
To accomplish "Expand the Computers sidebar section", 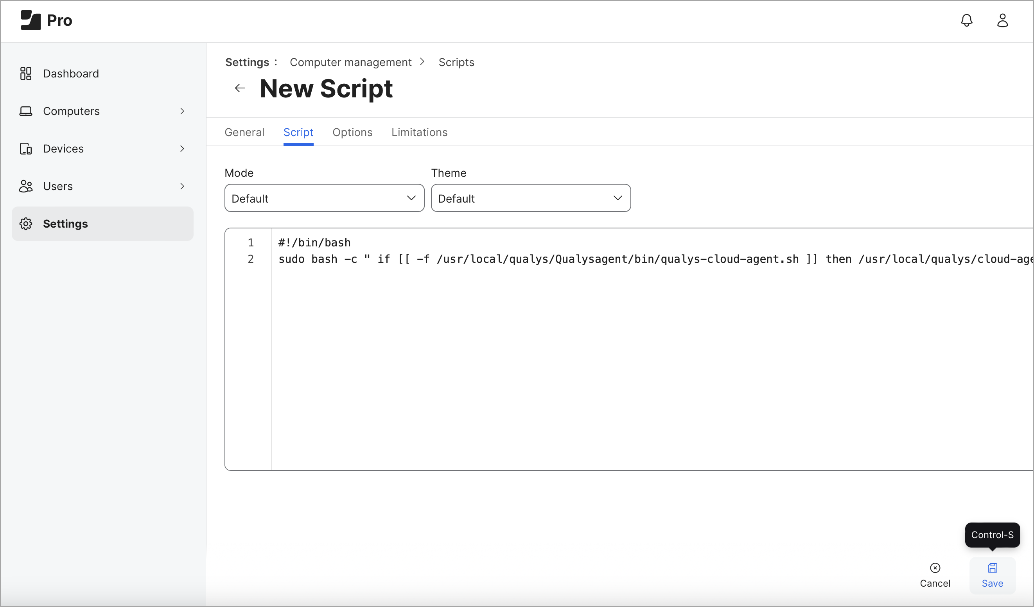I will point(182,111).
